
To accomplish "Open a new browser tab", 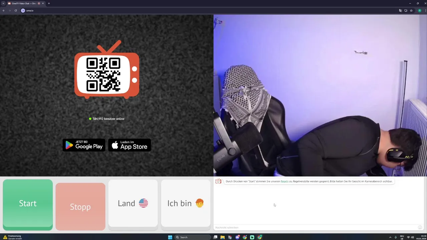I will tap(49, 3).
